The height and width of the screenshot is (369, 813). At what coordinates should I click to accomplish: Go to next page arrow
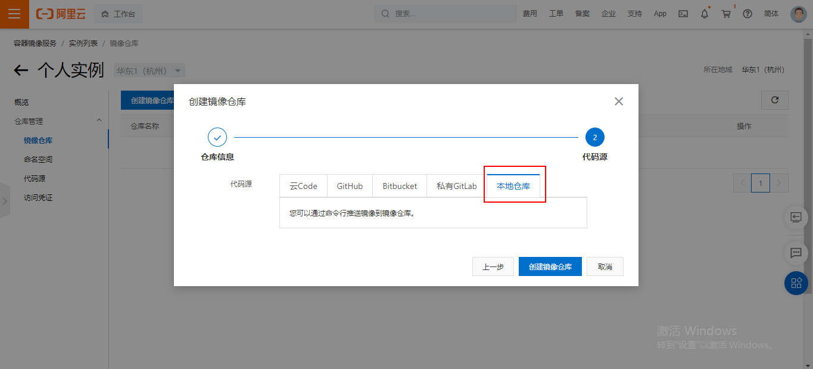pyautogui.click(x=780, y=183)
